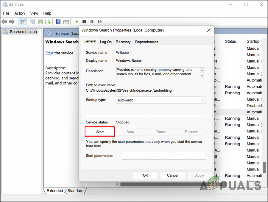The width and height of the screenshot is (268, 202).
Task: Click into the Start parameters field
Action: coord(164,156)
